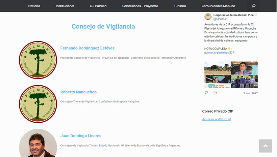
Task: Open the Noticias menu
Action: pos(34,6)
